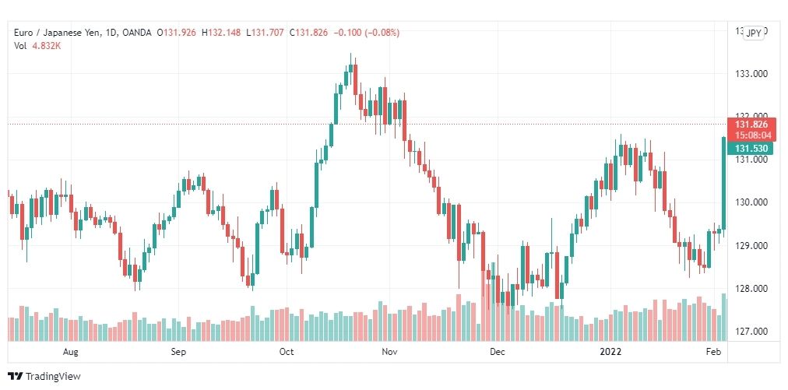788x390 pixels.
Task: Click the Sep label on time axis
Action: 178,352
